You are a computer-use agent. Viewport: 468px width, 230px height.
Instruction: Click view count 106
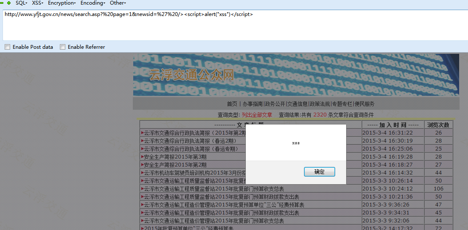(438, 189)
